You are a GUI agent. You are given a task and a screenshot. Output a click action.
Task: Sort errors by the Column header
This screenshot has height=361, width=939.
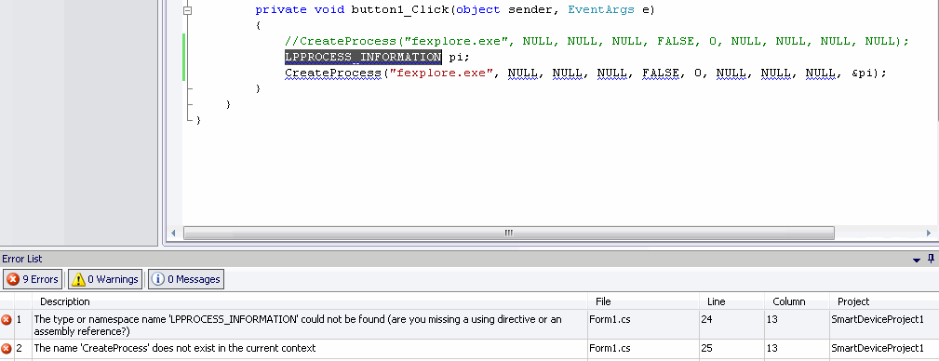(797, 301)
